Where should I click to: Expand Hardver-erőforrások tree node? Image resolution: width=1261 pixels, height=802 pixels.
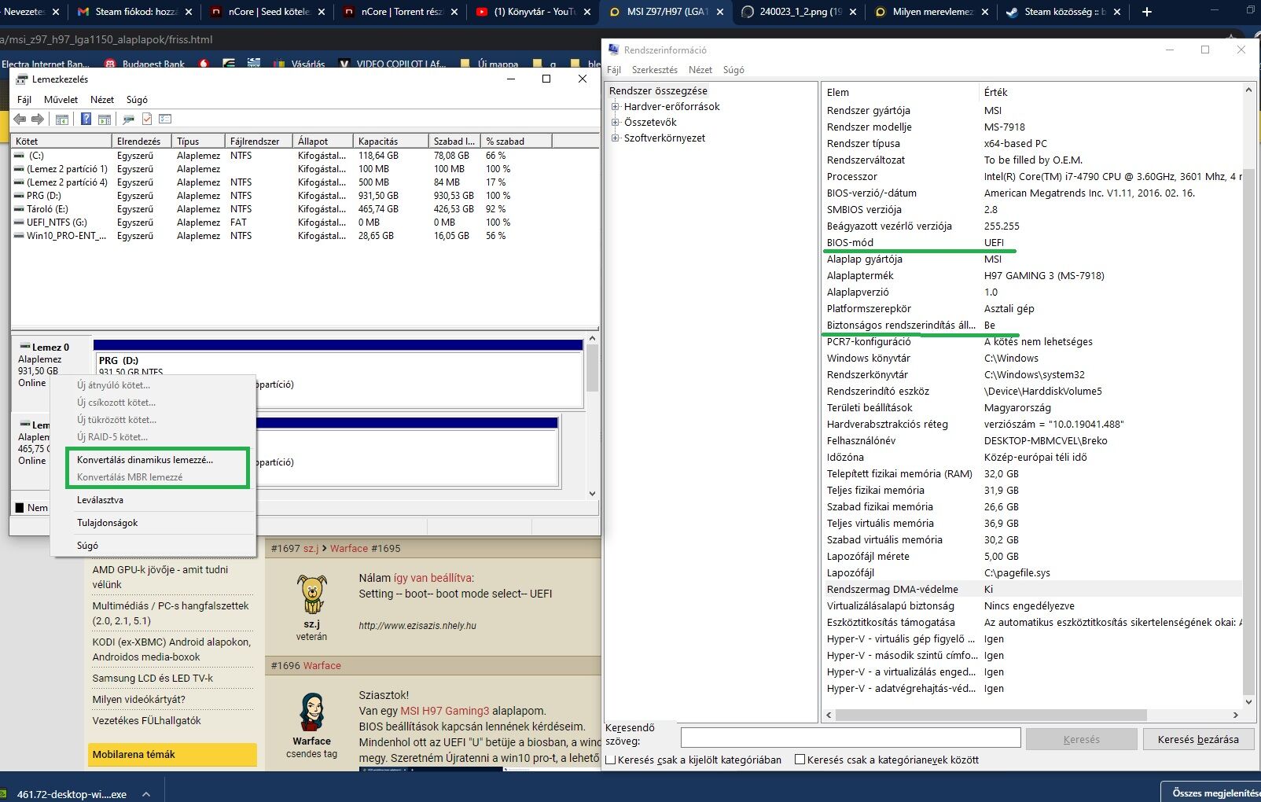(616, 107)
